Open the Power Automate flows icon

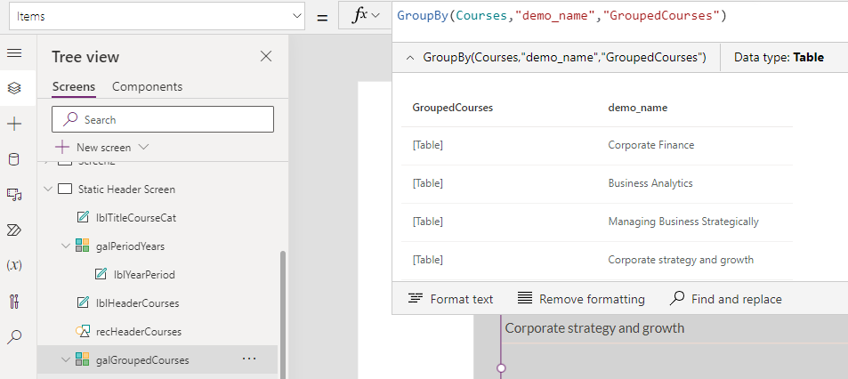14,230
